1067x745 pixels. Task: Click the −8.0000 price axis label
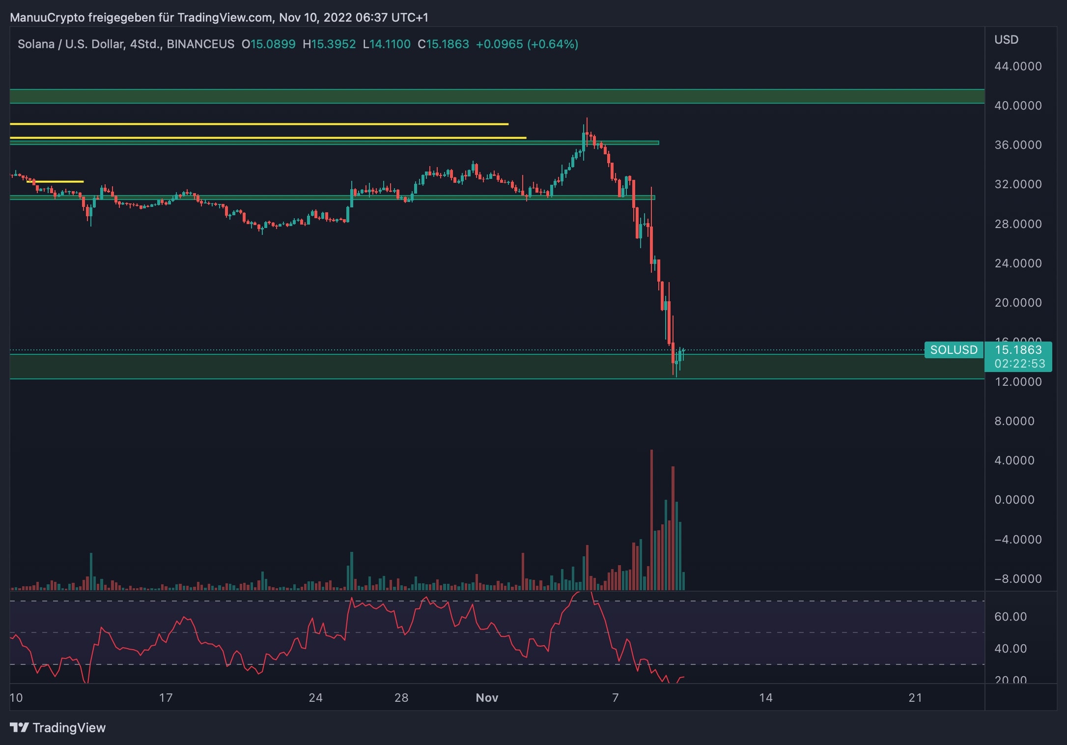1018,579
